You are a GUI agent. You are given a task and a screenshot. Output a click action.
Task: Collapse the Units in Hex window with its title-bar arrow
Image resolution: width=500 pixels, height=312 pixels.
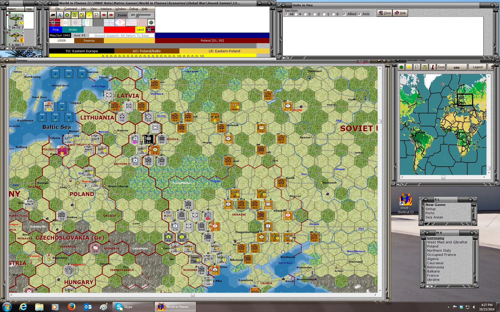[x=283, y=5]
